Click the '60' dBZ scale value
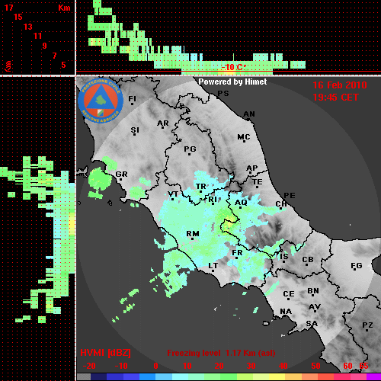 pos(347,366)
